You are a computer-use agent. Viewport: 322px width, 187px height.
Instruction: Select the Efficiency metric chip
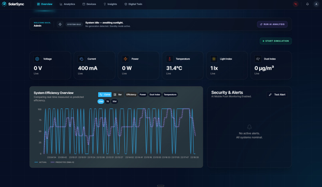131,95
